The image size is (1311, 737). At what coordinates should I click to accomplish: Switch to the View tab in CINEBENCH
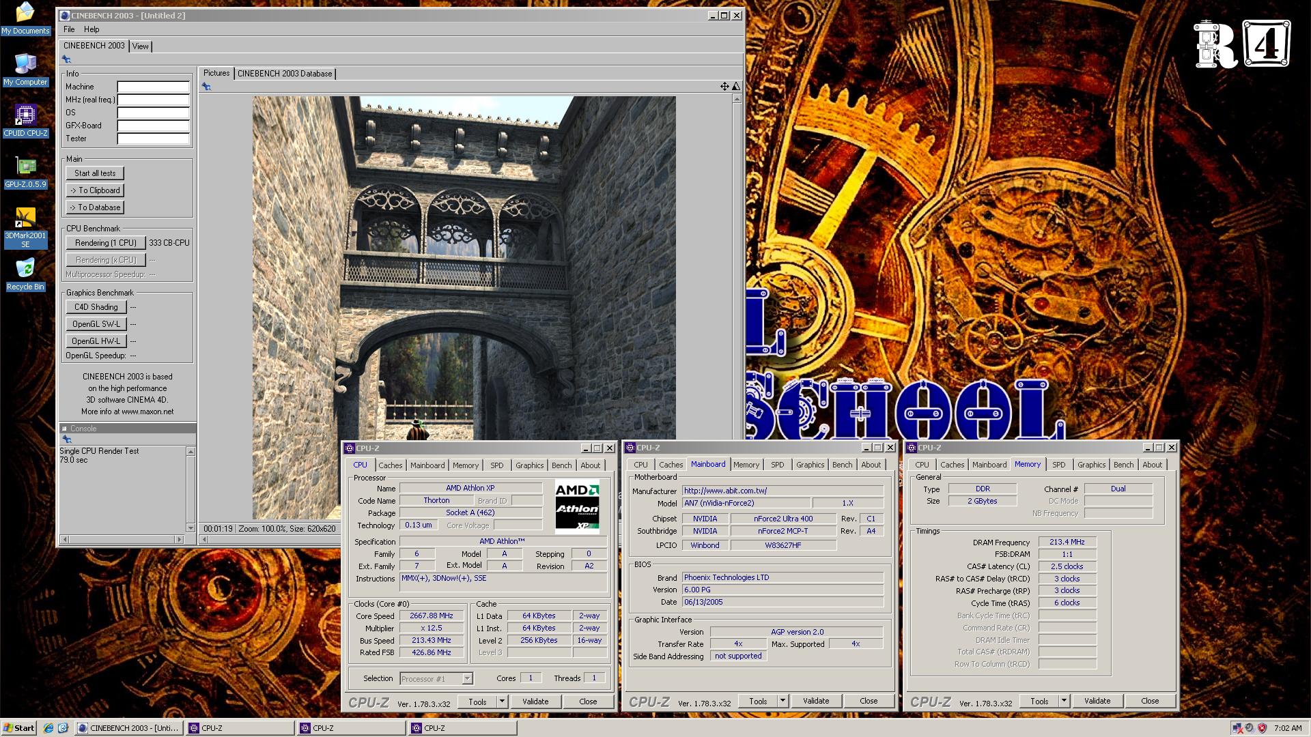click(140, 46)
